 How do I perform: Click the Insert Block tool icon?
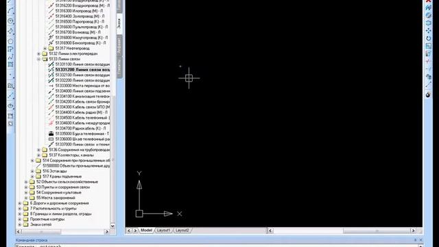pos(10,85)
